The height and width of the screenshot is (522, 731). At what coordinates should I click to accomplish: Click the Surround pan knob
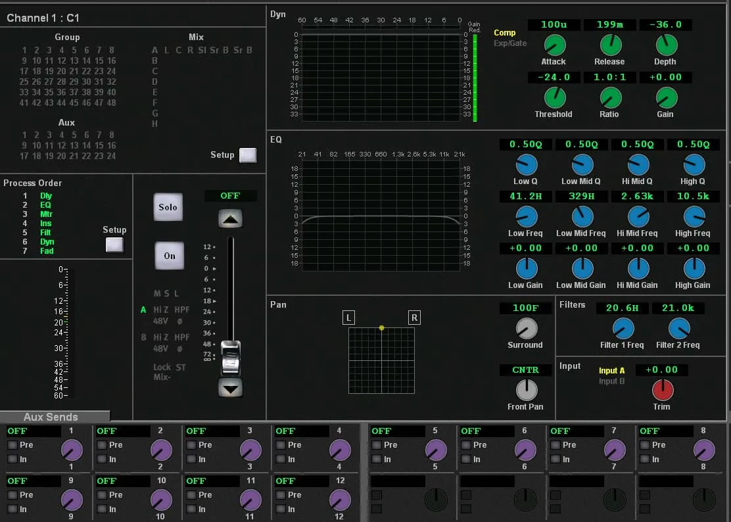coord(527,329)
